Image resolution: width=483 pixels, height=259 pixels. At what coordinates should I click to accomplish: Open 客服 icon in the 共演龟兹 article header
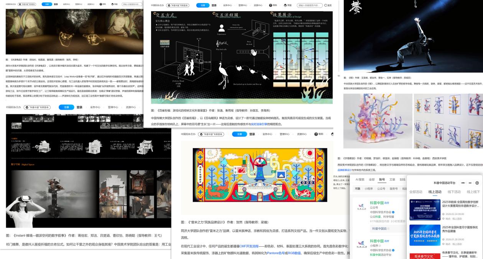(113, 4)
